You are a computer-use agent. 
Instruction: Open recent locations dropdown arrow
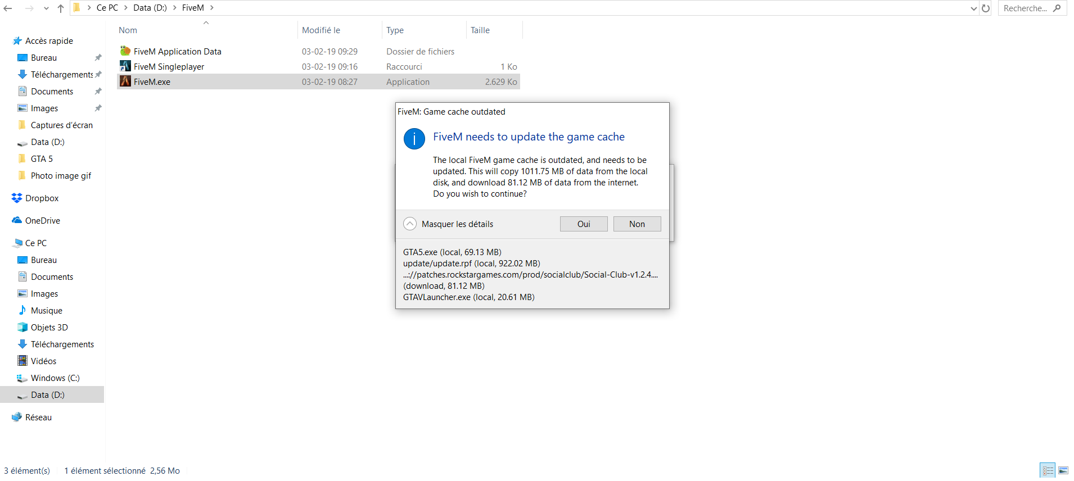(46, 8)
